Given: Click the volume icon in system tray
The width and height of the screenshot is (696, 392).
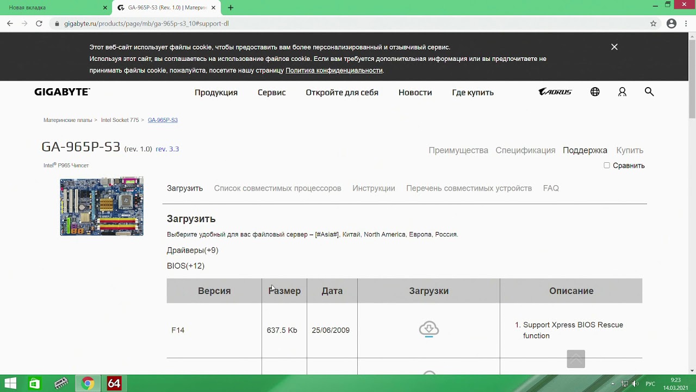Looking at the screenshot, I should pos(636,384).
